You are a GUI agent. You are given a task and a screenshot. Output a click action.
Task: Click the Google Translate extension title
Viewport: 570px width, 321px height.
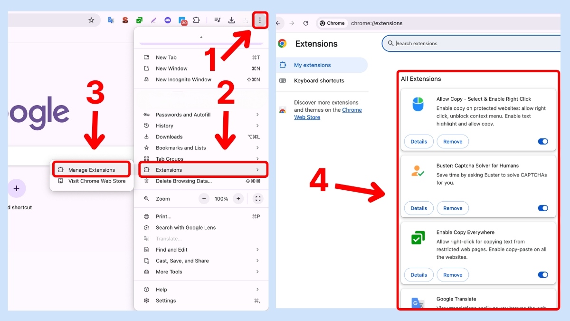coord(456,299)
